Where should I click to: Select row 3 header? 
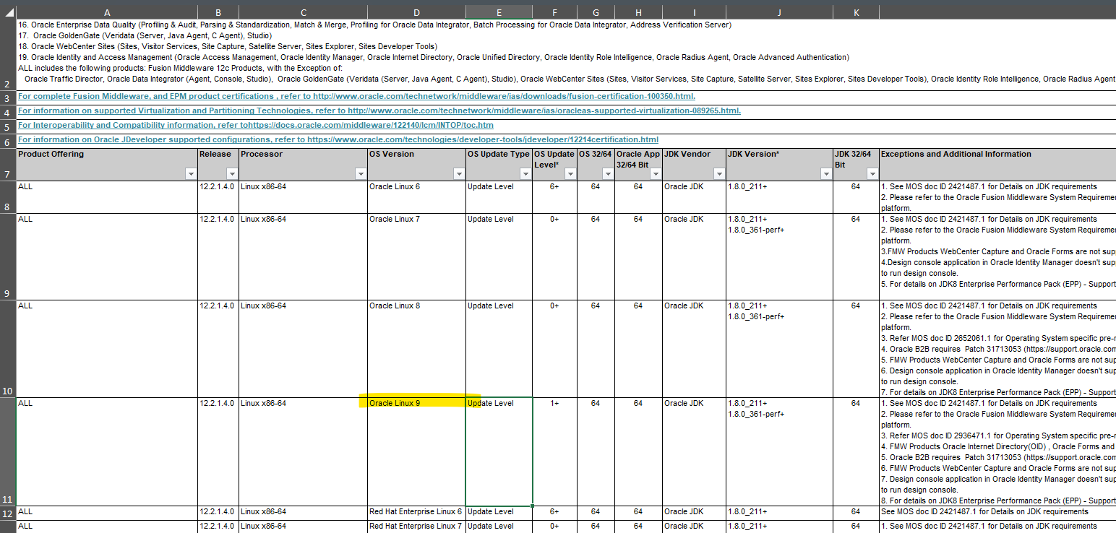pyautogui.click(x=8, y=98)
